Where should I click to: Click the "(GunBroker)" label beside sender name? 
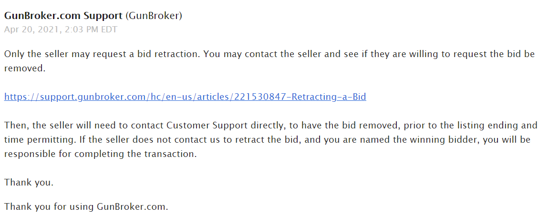click(x=154, y=16)
